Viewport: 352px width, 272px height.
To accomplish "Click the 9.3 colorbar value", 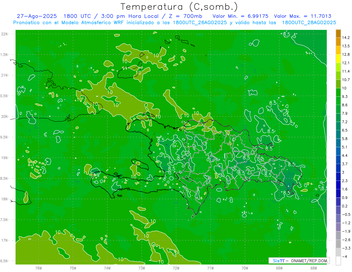I will click(345, 97).
